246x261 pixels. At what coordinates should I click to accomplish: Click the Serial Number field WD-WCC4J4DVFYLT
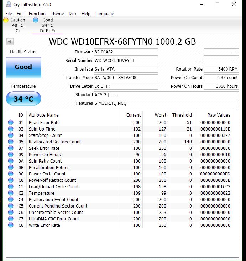pos(126,61)
